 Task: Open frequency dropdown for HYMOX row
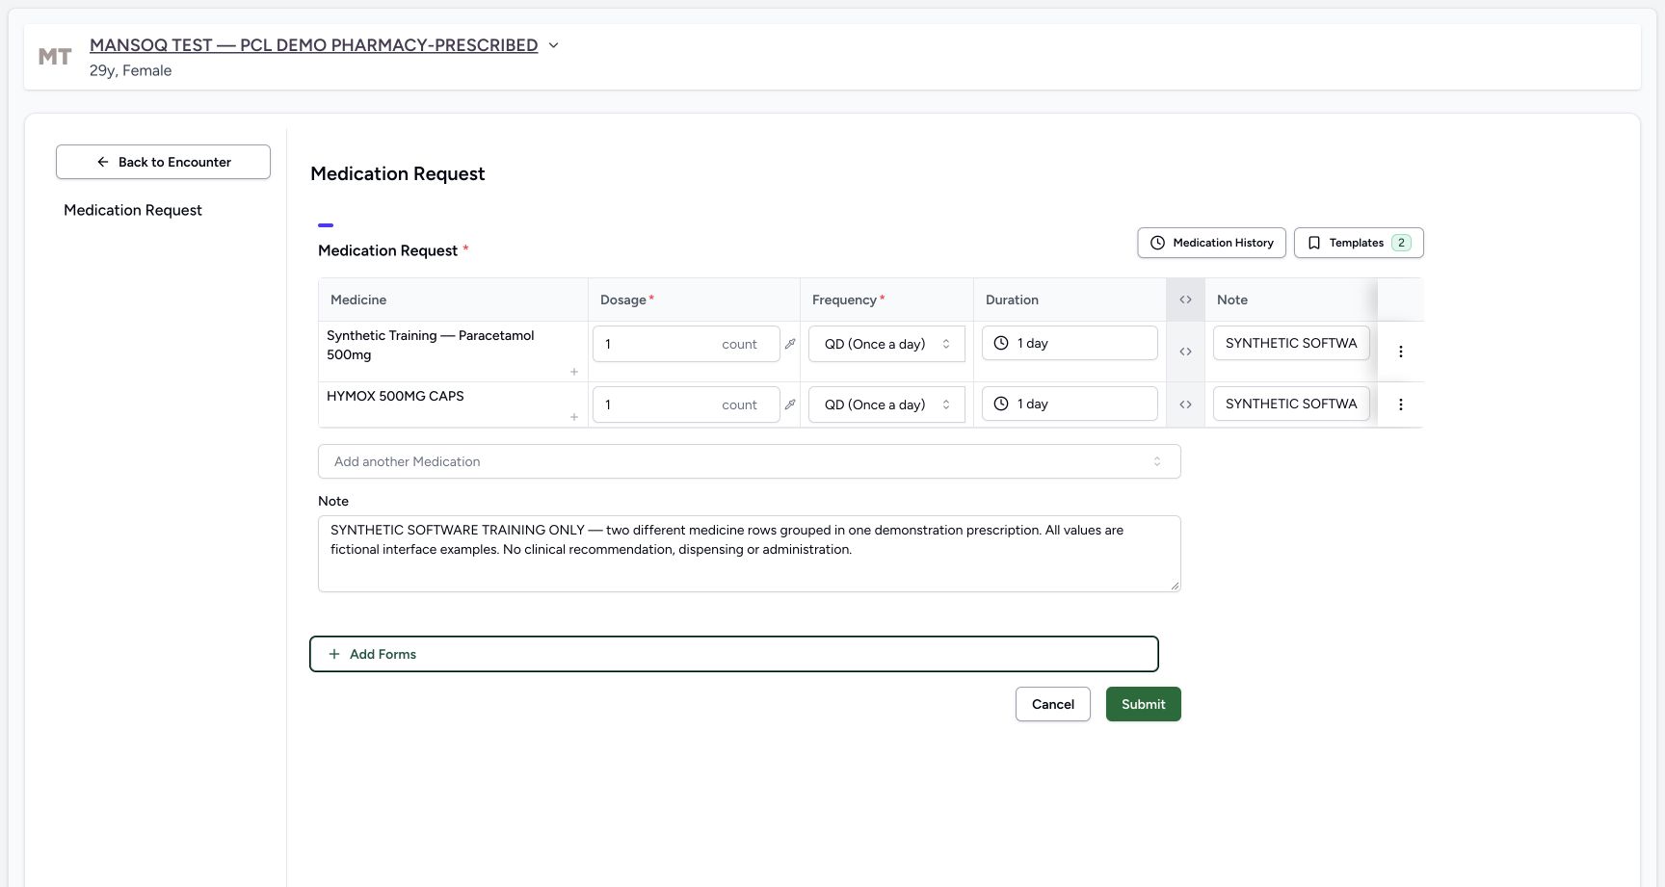click(886, 404)
